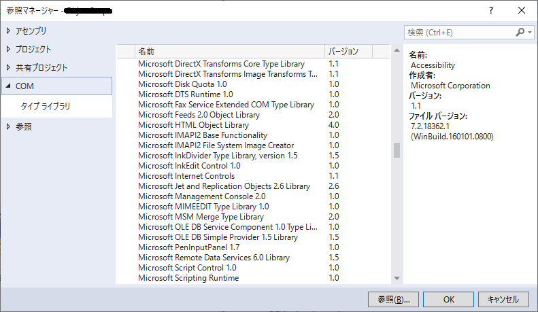Click Microsoft Corporation in details pane
Screen dimensions: 538x312
[x=450, y=86]
